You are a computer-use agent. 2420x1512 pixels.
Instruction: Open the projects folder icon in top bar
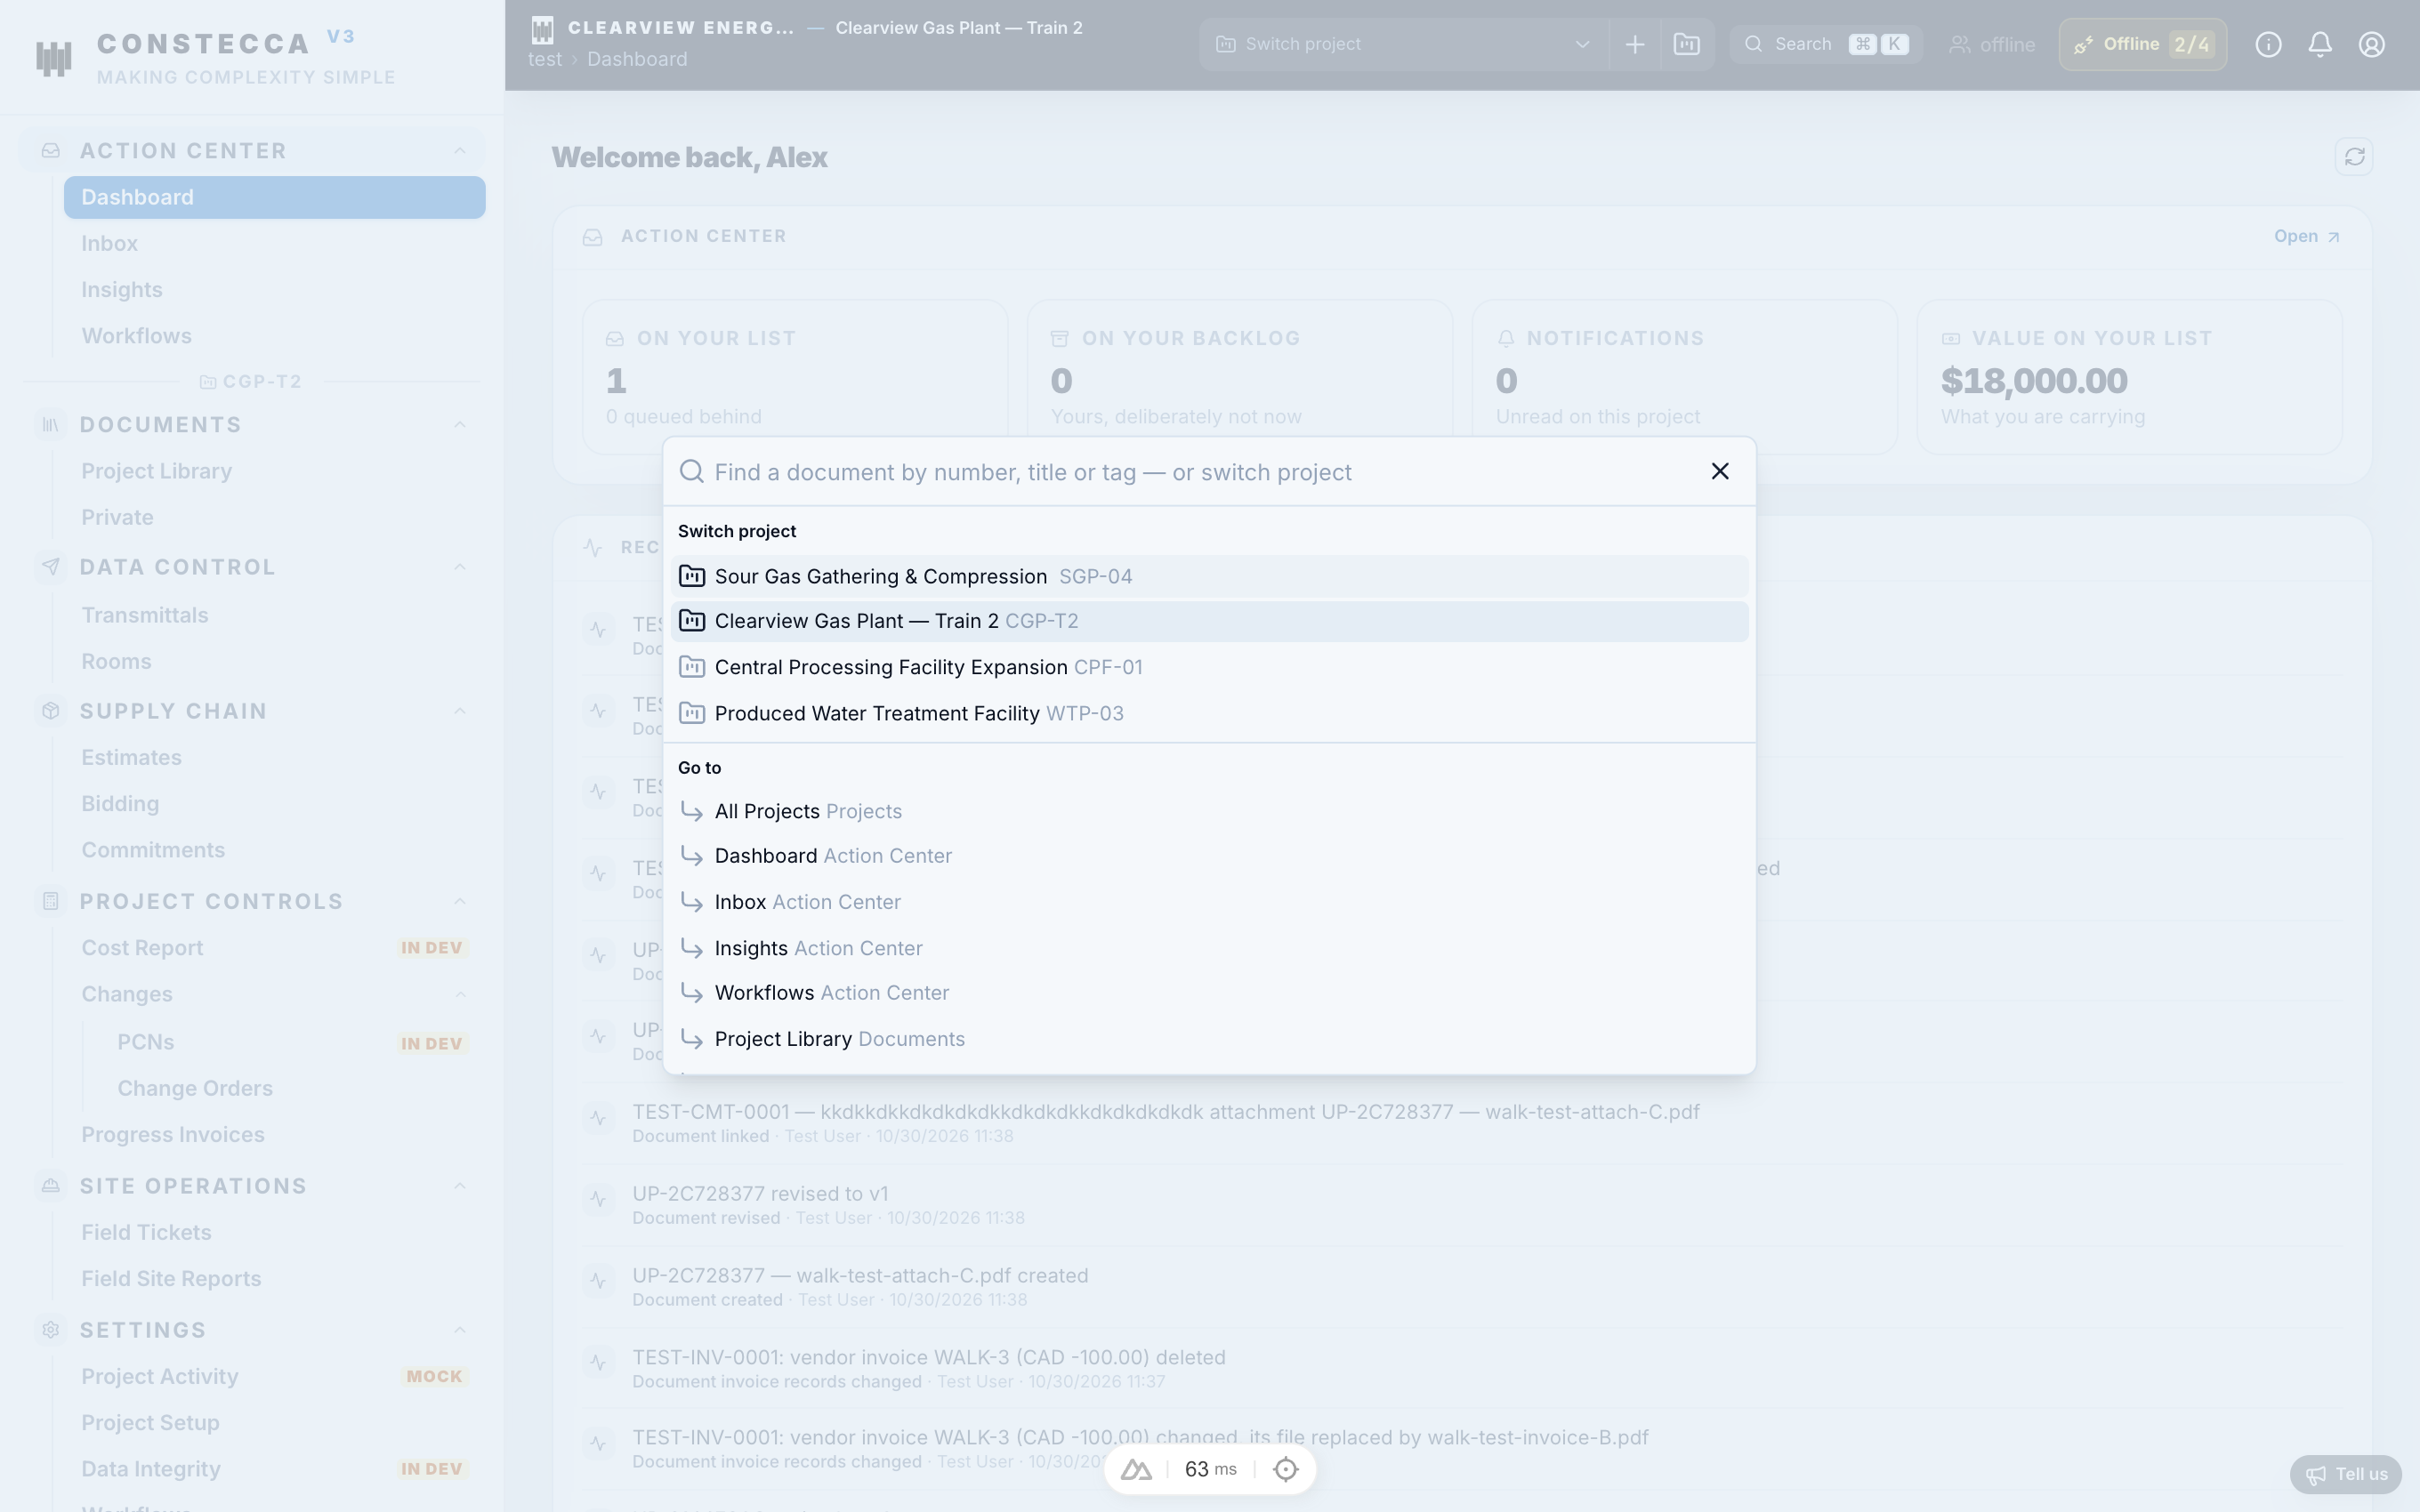tap(1686, 44)
